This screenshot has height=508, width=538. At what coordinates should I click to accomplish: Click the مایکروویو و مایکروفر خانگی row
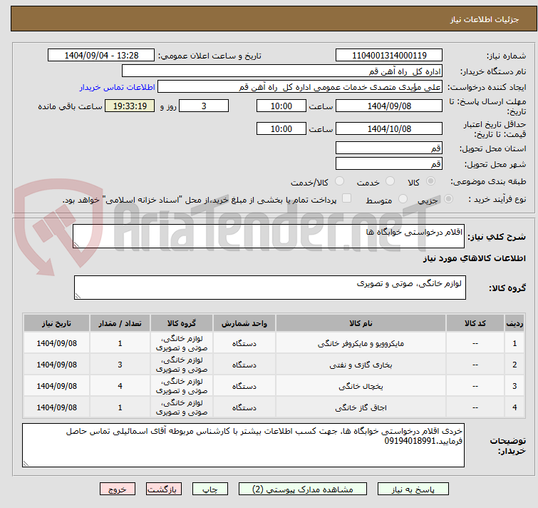(x=274, y=343)
